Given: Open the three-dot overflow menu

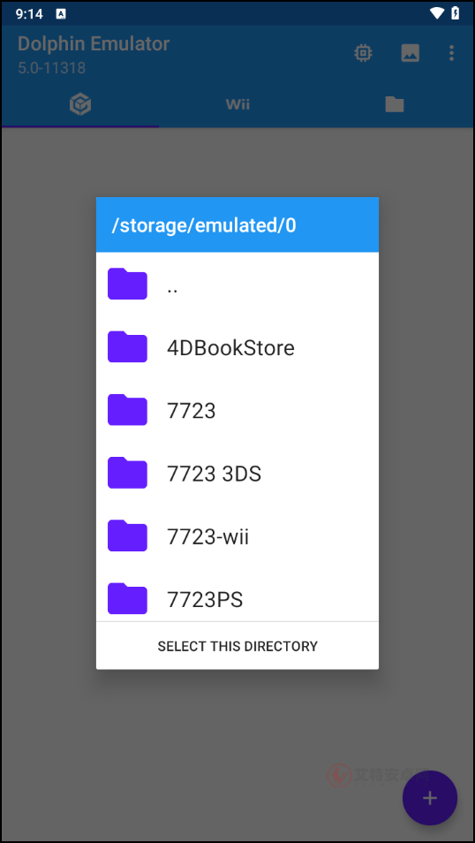Looking at the screenshot, I should coord(451,53).
